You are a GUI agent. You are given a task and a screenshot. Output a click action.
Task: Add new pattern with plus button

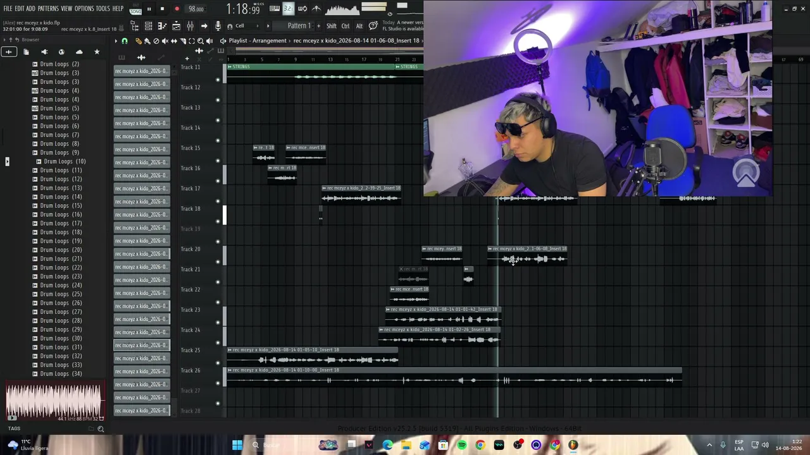pos(318,26)
